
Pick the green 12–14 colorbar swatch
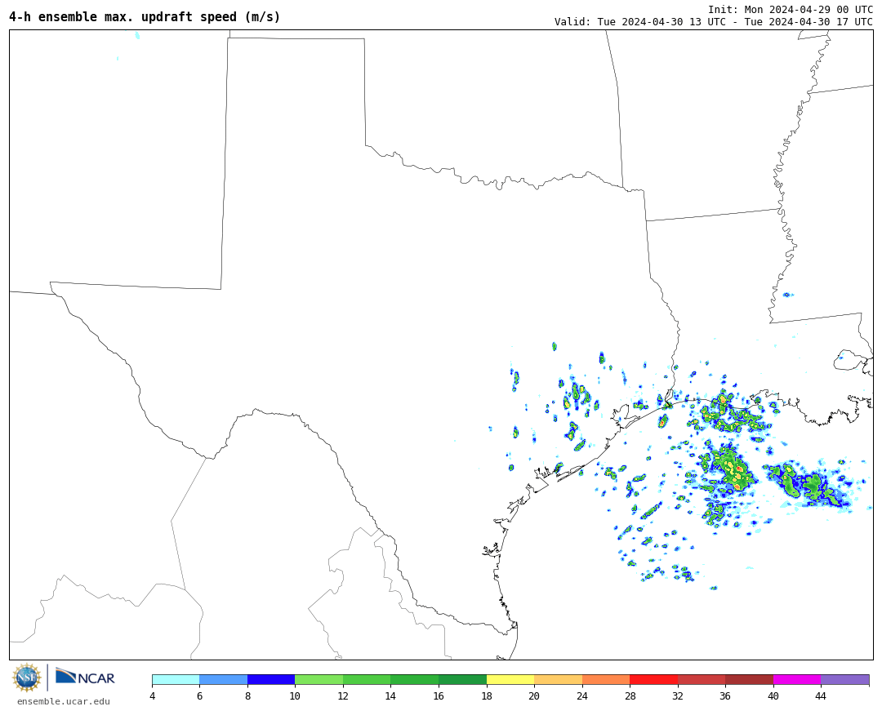(x=367, y=679)
